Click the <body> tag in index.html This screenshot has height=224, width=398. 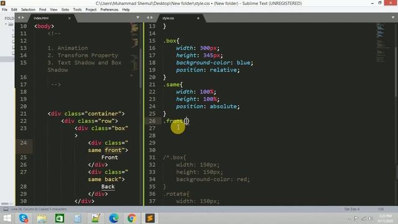pos(44,26)
